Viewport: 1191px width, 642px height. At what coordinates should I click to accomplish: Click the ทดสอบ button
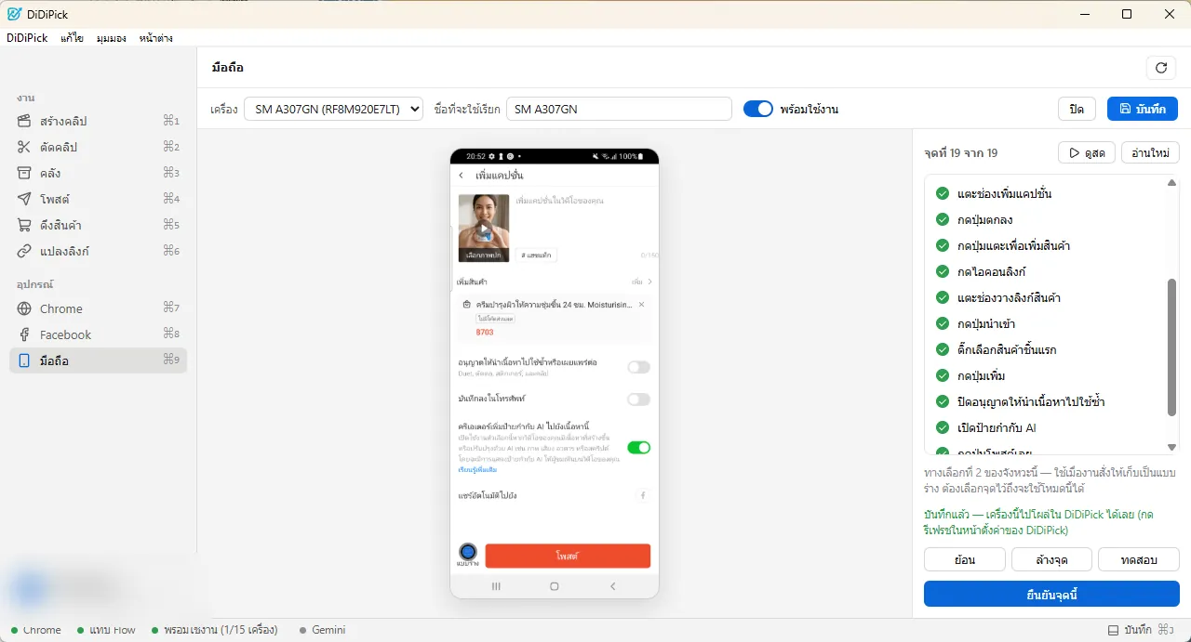(x=1139, y=559)
